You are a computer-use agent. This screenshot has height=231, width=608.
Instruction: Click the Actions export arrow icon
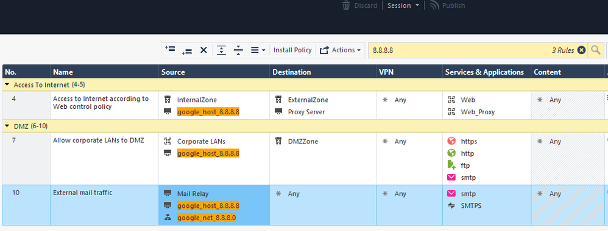(325, 50)
